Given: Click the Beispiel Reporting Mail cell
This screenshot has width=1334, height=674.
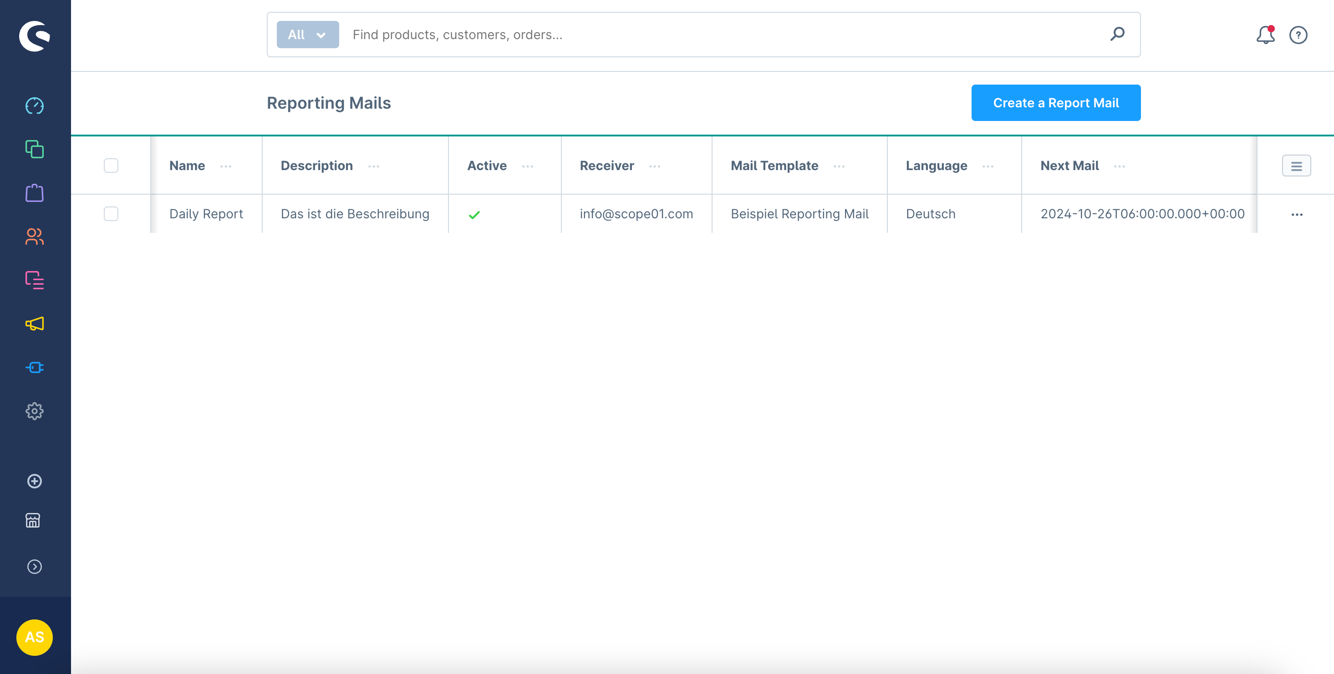Looking at the screenshot, I should tap(799, 214).
